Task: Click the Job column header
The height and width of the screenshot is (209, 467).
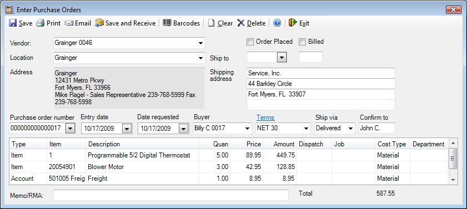Action: (x=353, y=144)
